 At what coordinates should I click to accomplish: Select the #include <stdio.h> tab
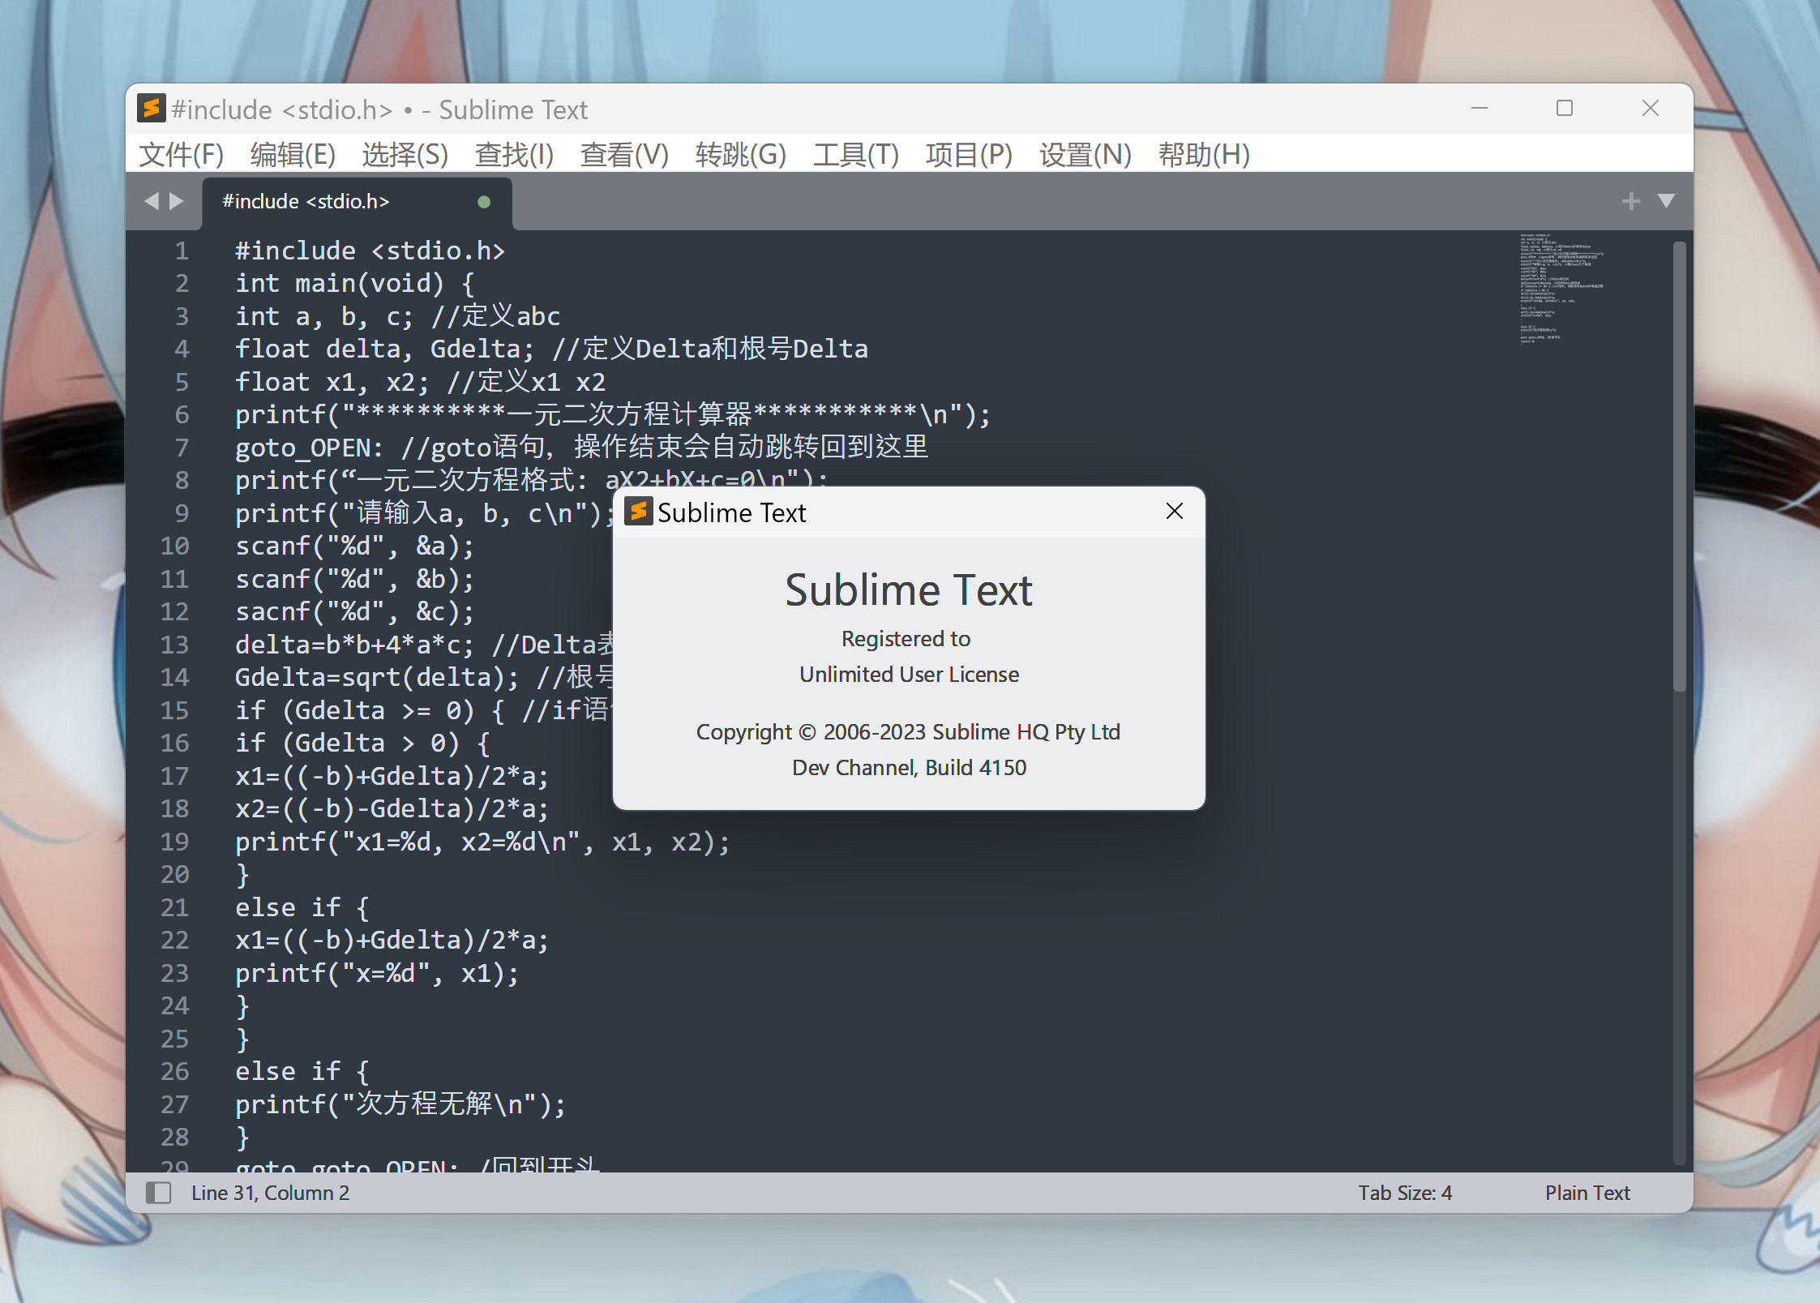point(357,202)
